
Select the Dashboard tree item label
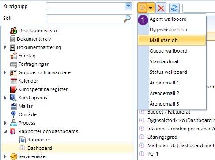(x=40, y=148)
